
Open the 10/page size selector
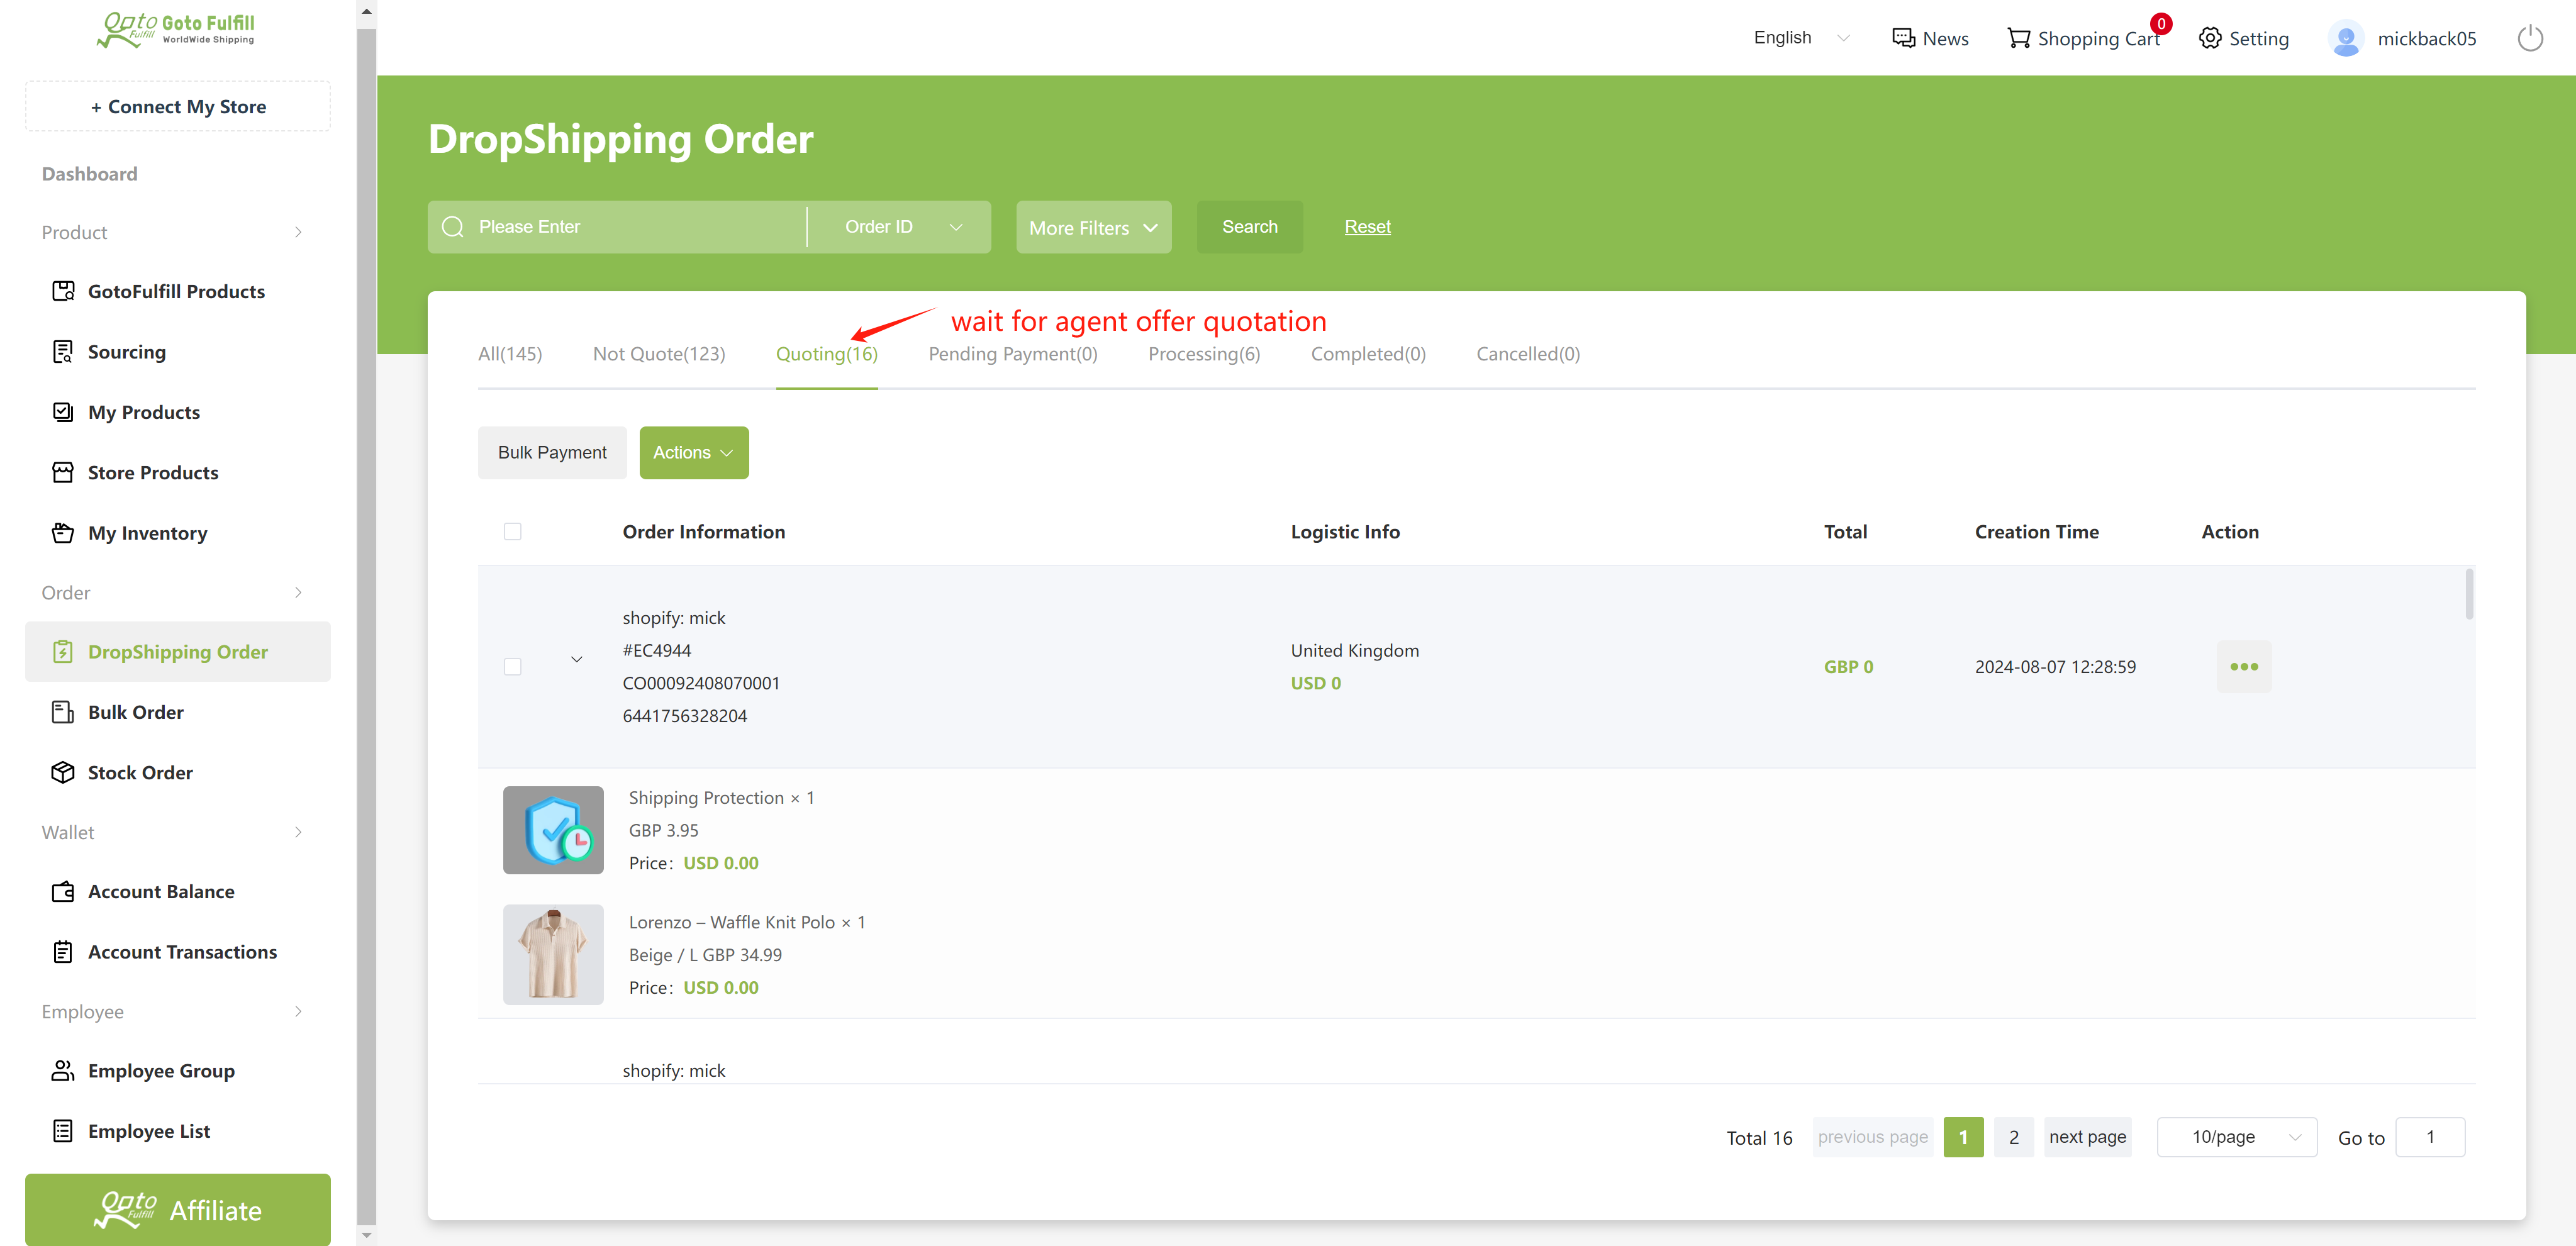[2237, 1137]
